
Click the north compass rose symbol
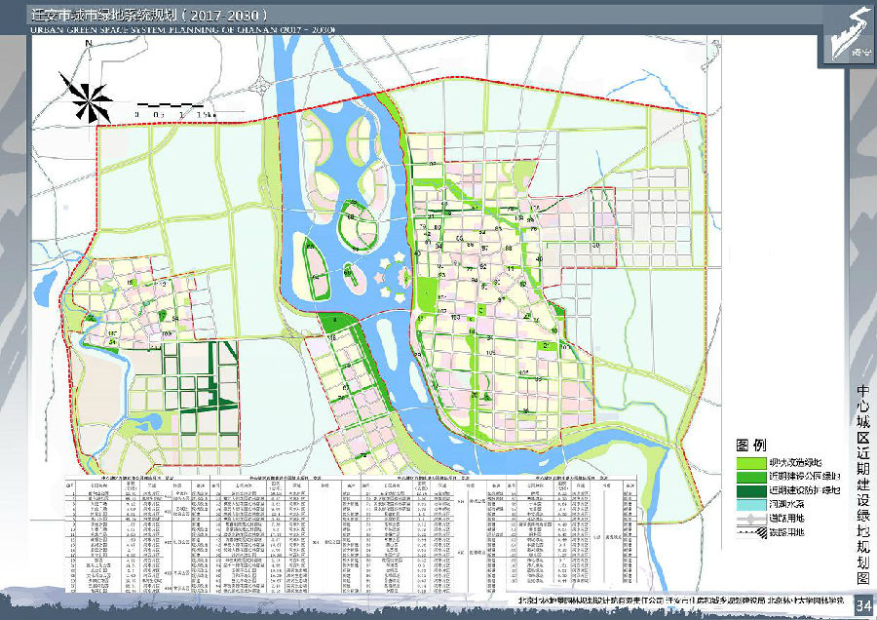click(89, 94)
